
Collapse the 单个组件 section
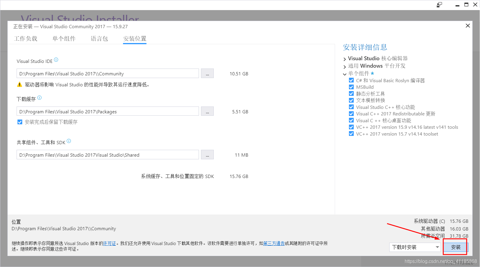tap(345, 74)
